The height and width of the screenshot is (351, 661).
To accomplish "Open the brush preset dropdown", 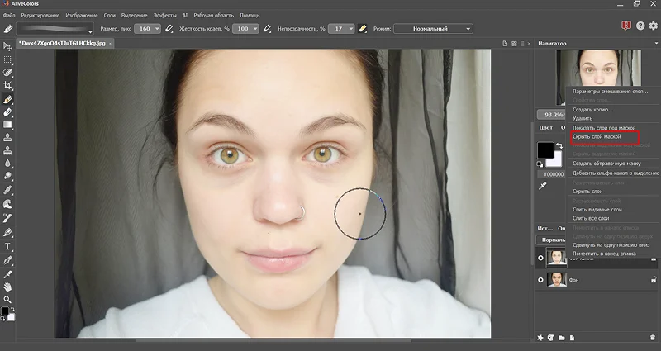I will (x=90, y=31).
